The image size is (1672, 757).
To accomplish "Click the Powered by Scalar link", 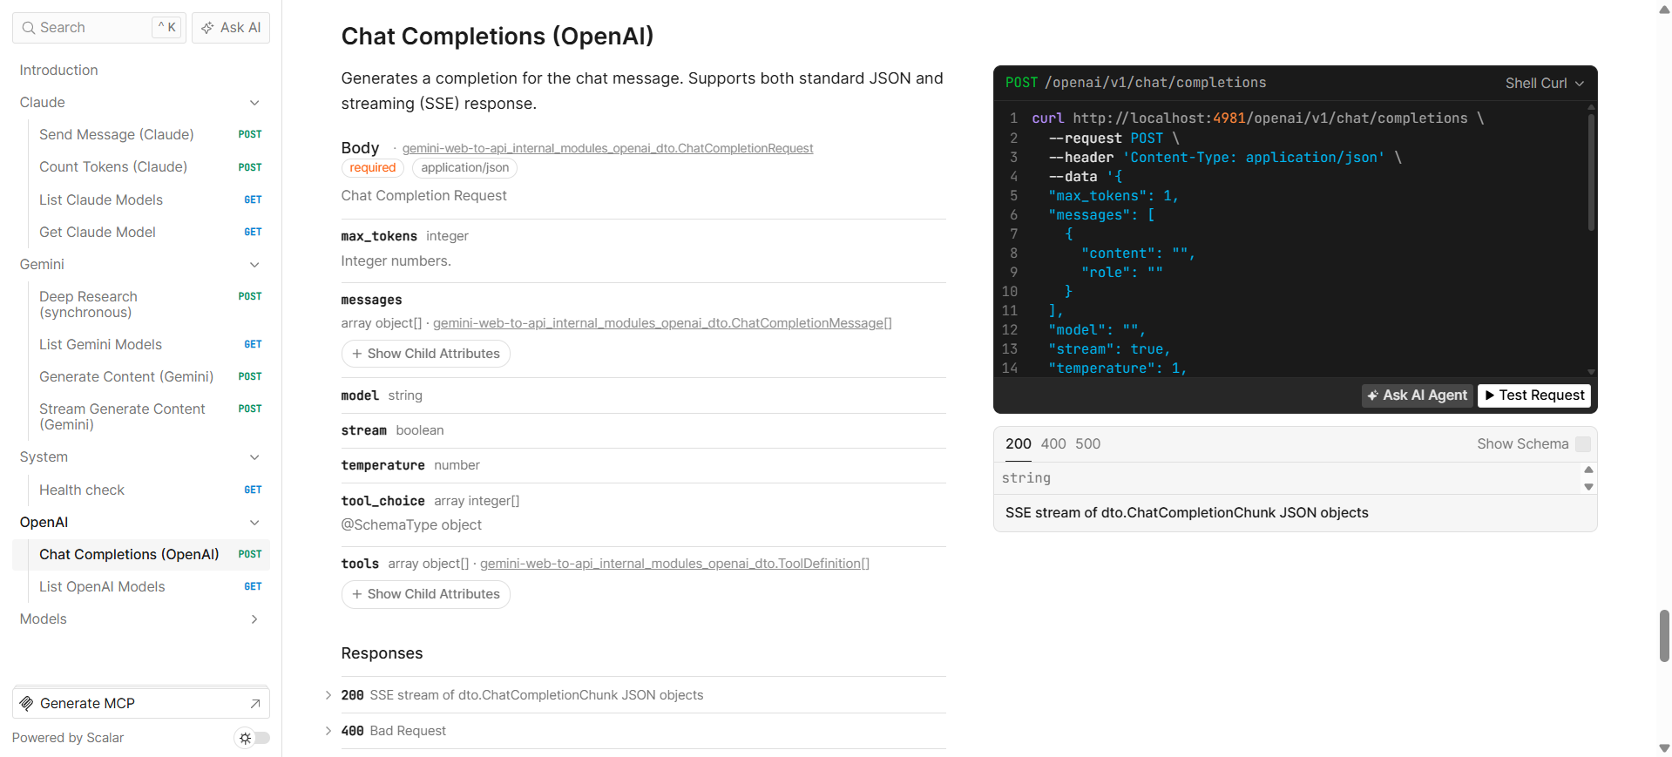I will coord(68,738).
